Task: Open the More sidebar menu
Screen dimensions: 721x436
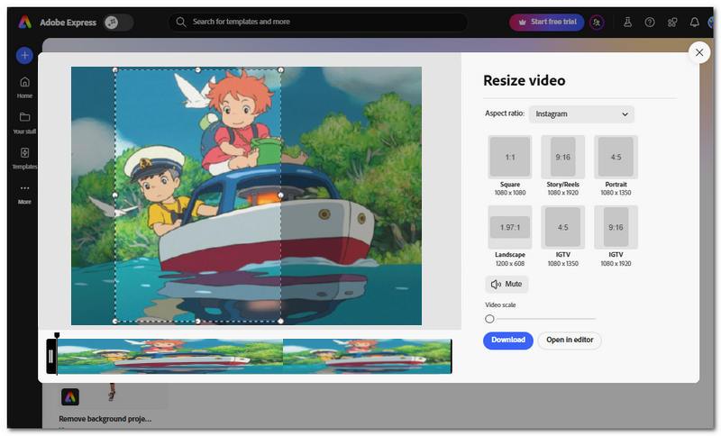Action: tap(24, 194)
